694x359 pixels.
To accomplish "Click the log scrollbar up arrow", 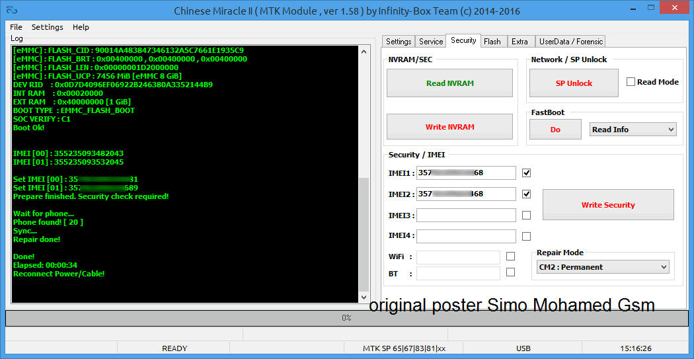I will (x=364, y=52).
